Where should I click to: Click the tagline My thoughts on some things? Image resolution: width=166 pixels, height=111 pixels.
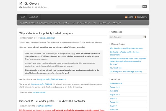click(33, 7)
